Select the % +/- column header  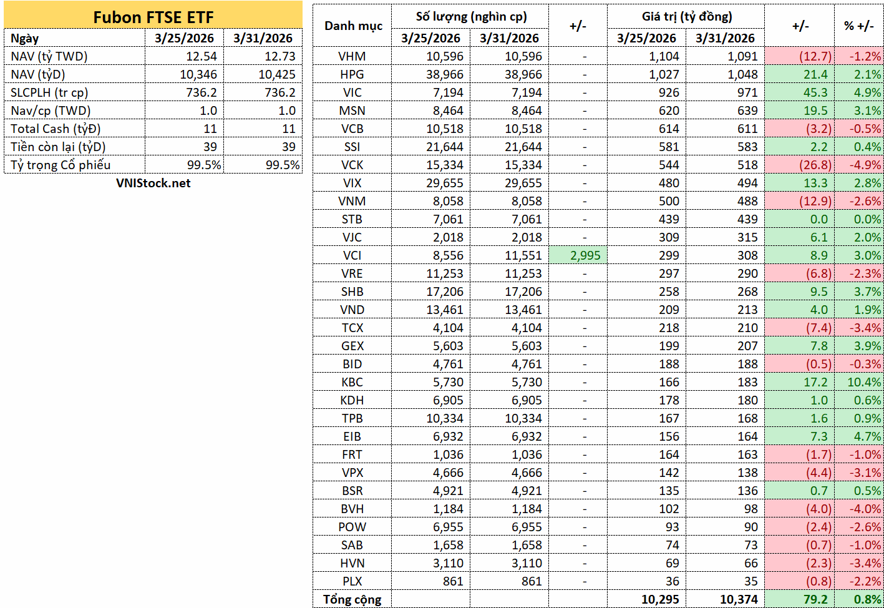pos(859,26)
